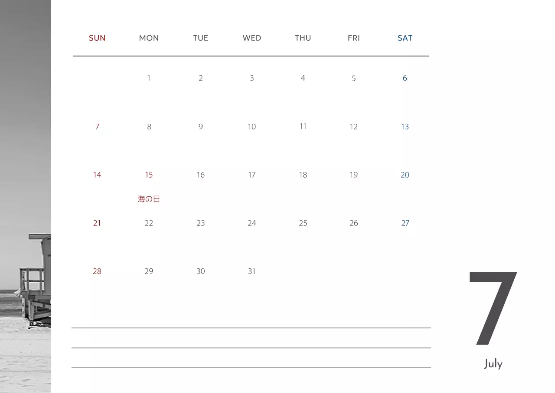This screenshot has height=393, width=555.
Task: Click the SAT column header
Action: pos(405,38)
